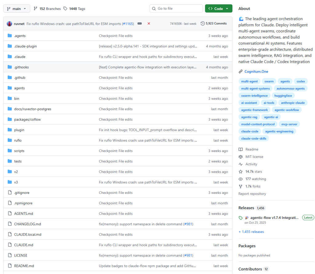
Task: Click the folder icon for scripts
Action: coord(10,151)
